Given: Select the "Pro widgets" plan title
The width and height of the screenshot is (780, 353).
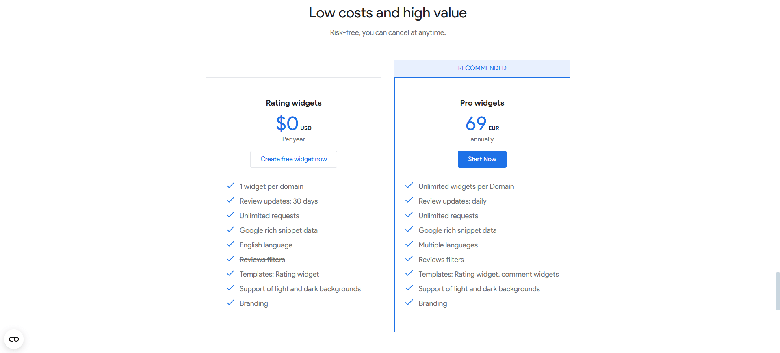Looking at the screenshot, I should [482, 103].
